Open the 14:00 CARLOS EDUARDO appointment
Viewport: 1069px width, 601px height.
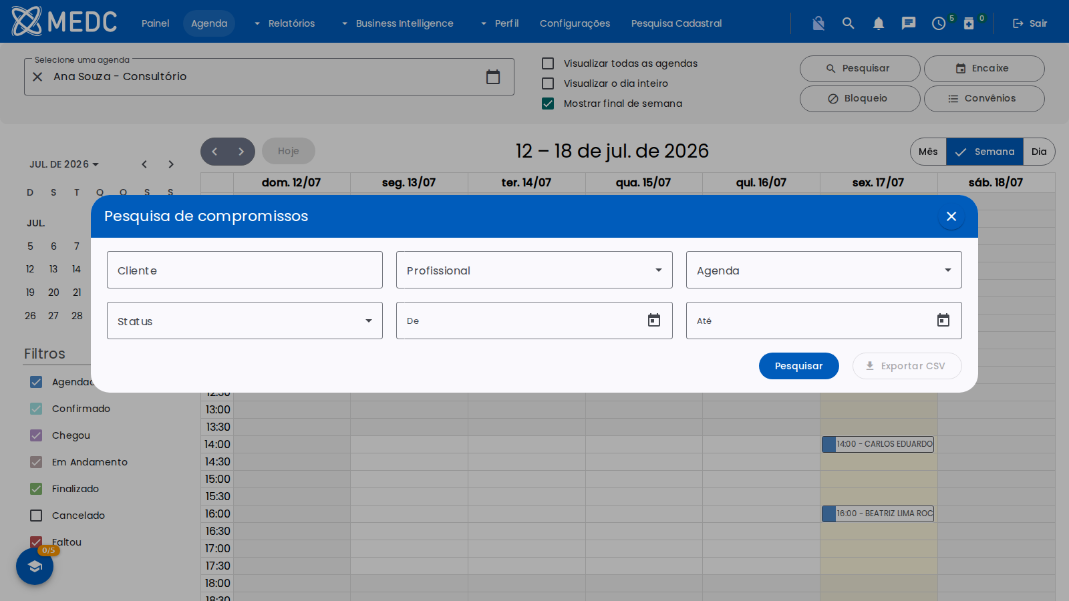click(x=878, y=444)
